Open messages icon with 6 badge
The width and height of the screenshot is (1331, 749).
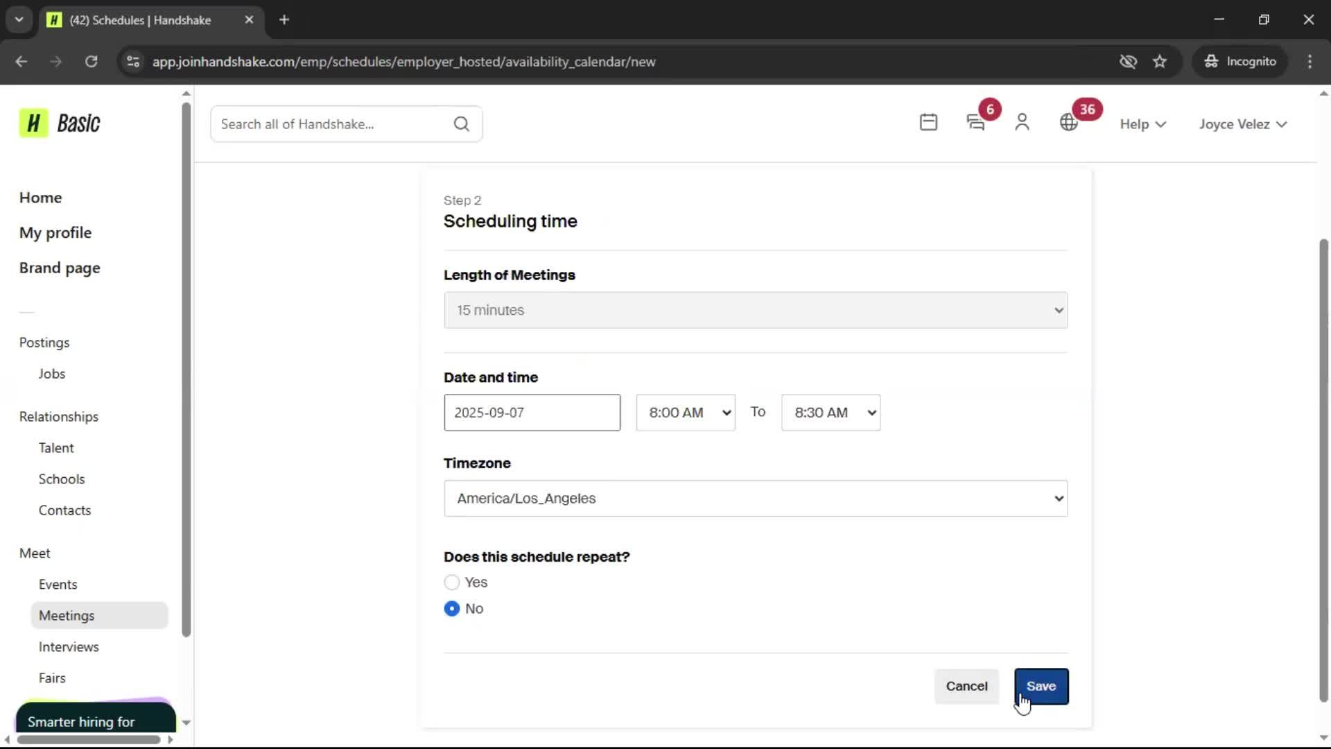[x=975, y=123]
